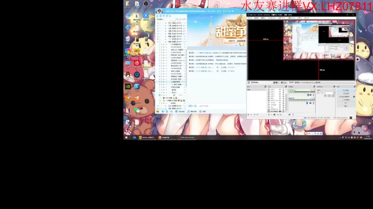Pop out the OBS Audio Mixer dock panel
Image resolution: width=373 pixels, height=209 pixels.
pyautogui.click(x=314, y=87)
